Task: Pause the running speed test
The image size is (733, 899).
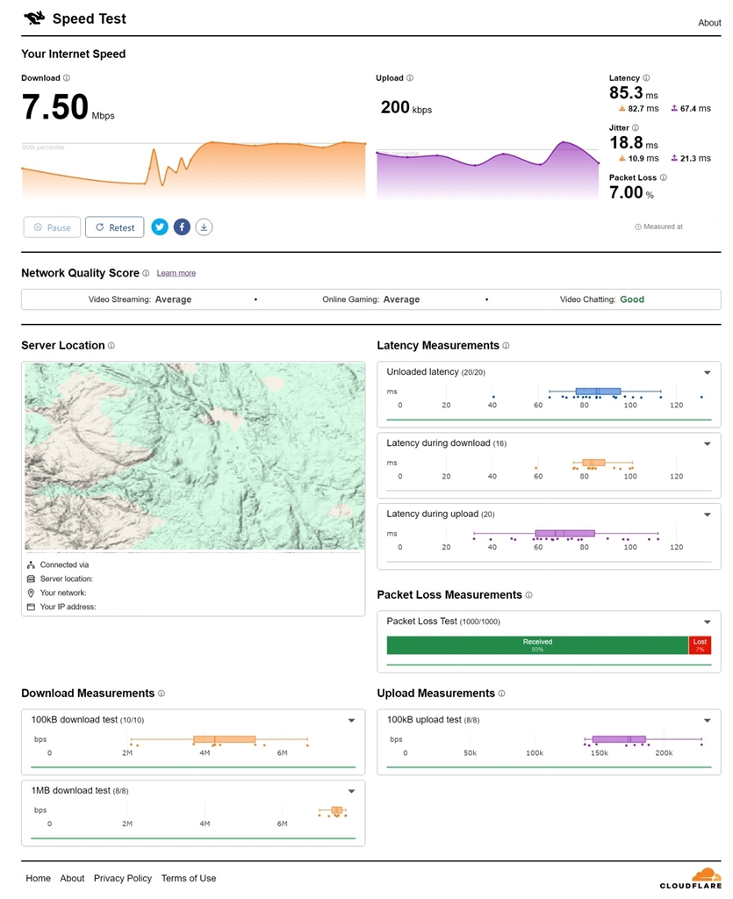Action: [52, 227]
